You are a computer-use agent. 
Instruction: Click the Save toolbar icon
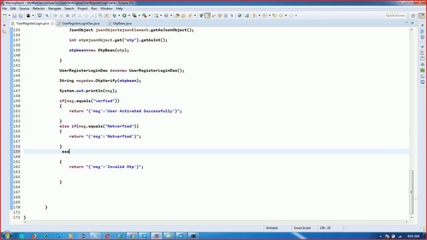pos(15,16)
